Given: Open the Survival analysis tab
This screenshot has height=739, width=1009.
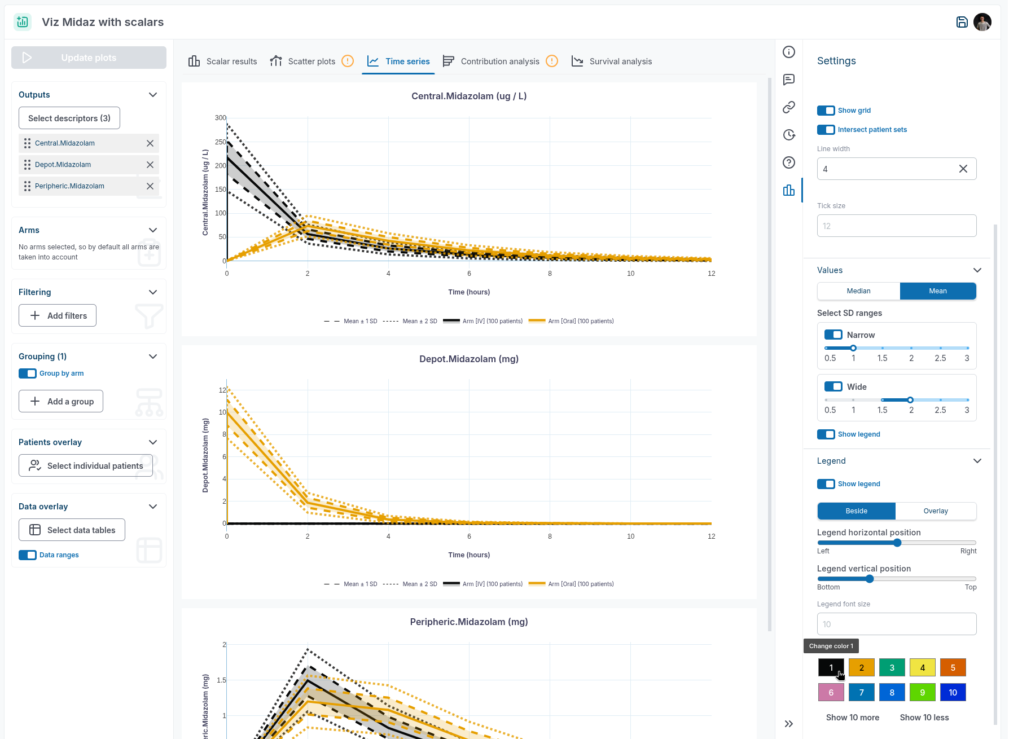Looking at the screenshot, I should tap(612, 61).
